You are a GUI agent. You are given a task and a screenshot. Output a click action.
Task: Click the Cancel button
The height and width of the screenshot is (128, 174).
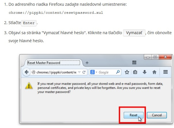[x=157, y=115]
